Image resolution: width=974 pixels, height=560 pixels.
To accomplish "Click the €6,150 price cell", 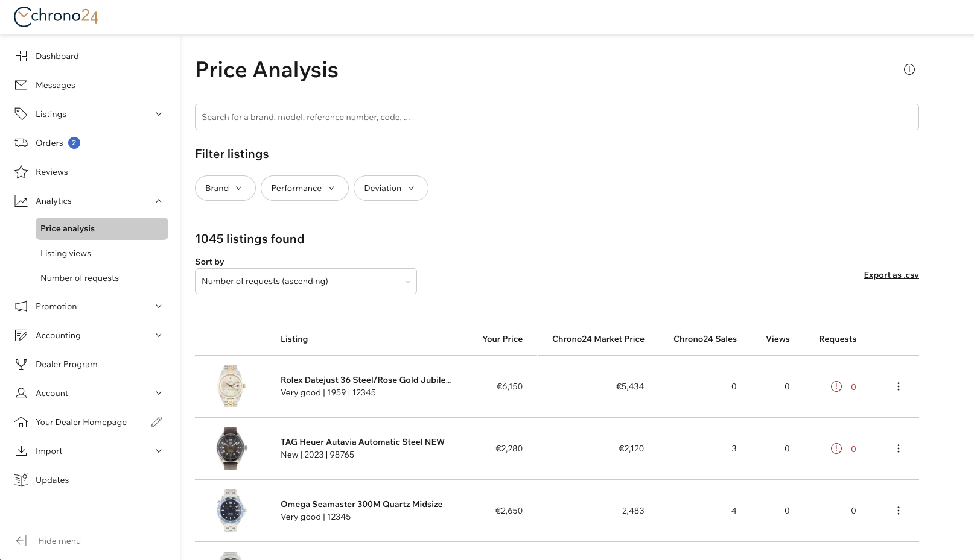I will 509,386.
